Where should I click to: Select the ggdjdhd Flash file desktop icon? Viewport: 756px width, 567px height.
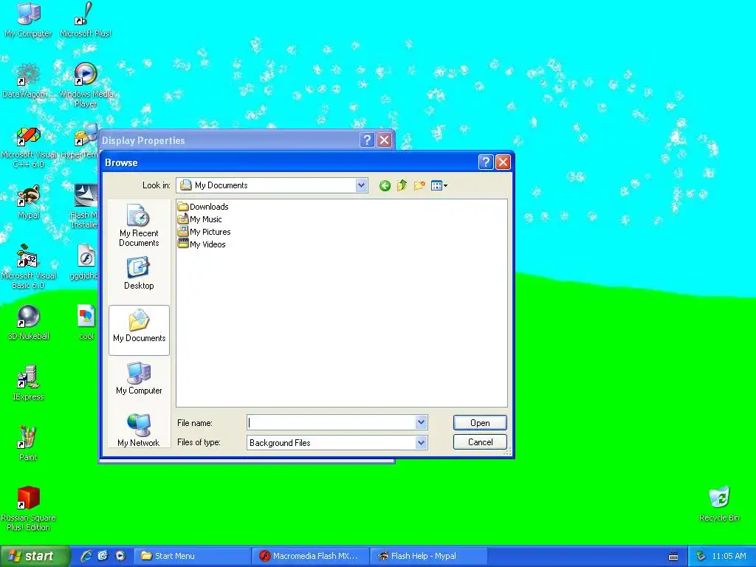(85, 262)
